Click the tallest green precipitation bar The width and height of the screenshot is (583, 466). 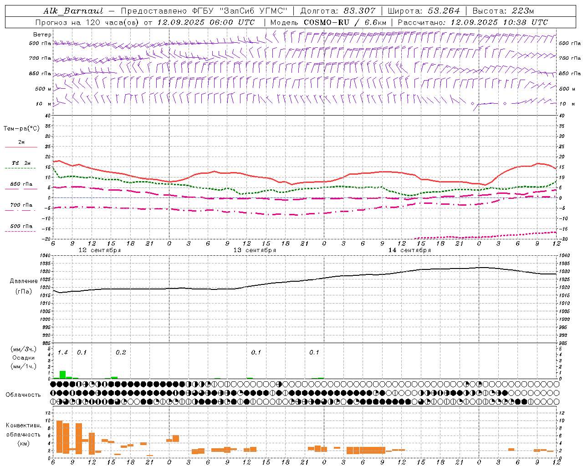(62, 375)
